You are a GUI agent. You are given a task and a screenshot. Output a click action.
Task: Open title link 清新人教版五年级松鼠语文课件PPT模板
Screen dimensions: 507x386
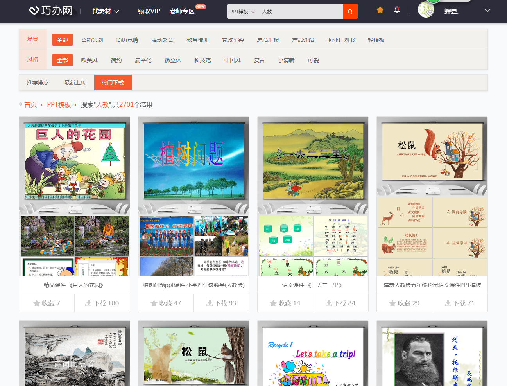(432, 285)
